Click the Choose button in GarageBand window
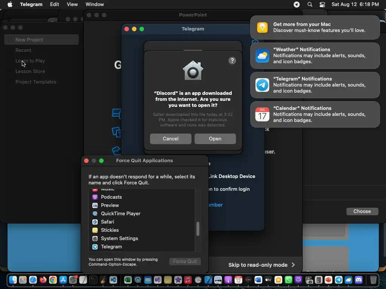The height and width of the screenshot is (289, 386). (362, 211)
